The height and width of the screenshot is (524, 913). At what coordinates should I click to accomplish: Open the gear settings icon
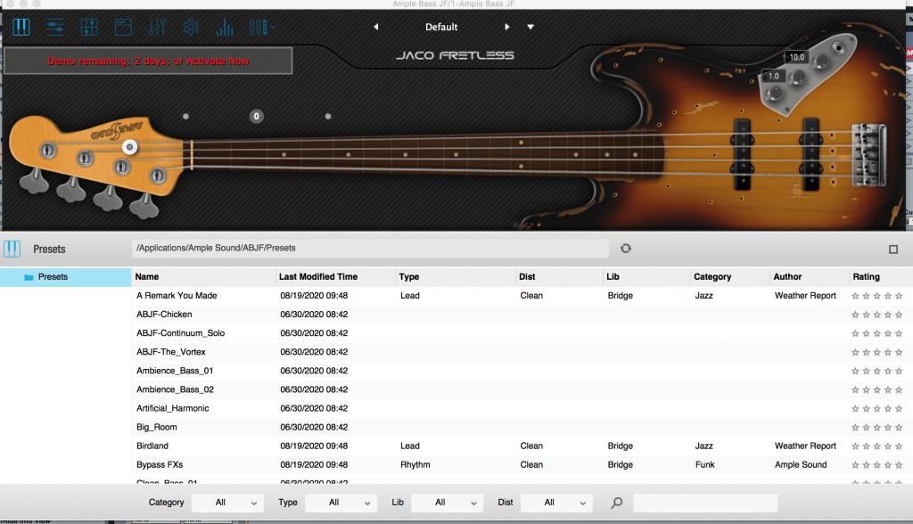[191, 27]
